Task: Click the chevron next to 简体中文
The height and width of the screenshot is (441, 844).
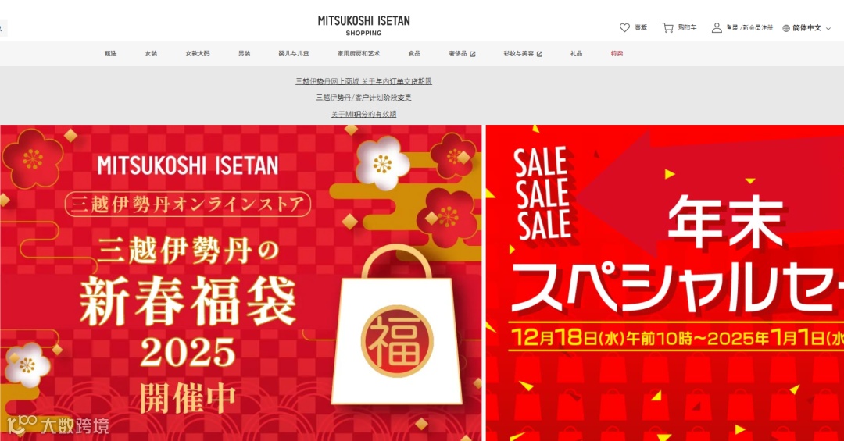Action: pos(828,29)
